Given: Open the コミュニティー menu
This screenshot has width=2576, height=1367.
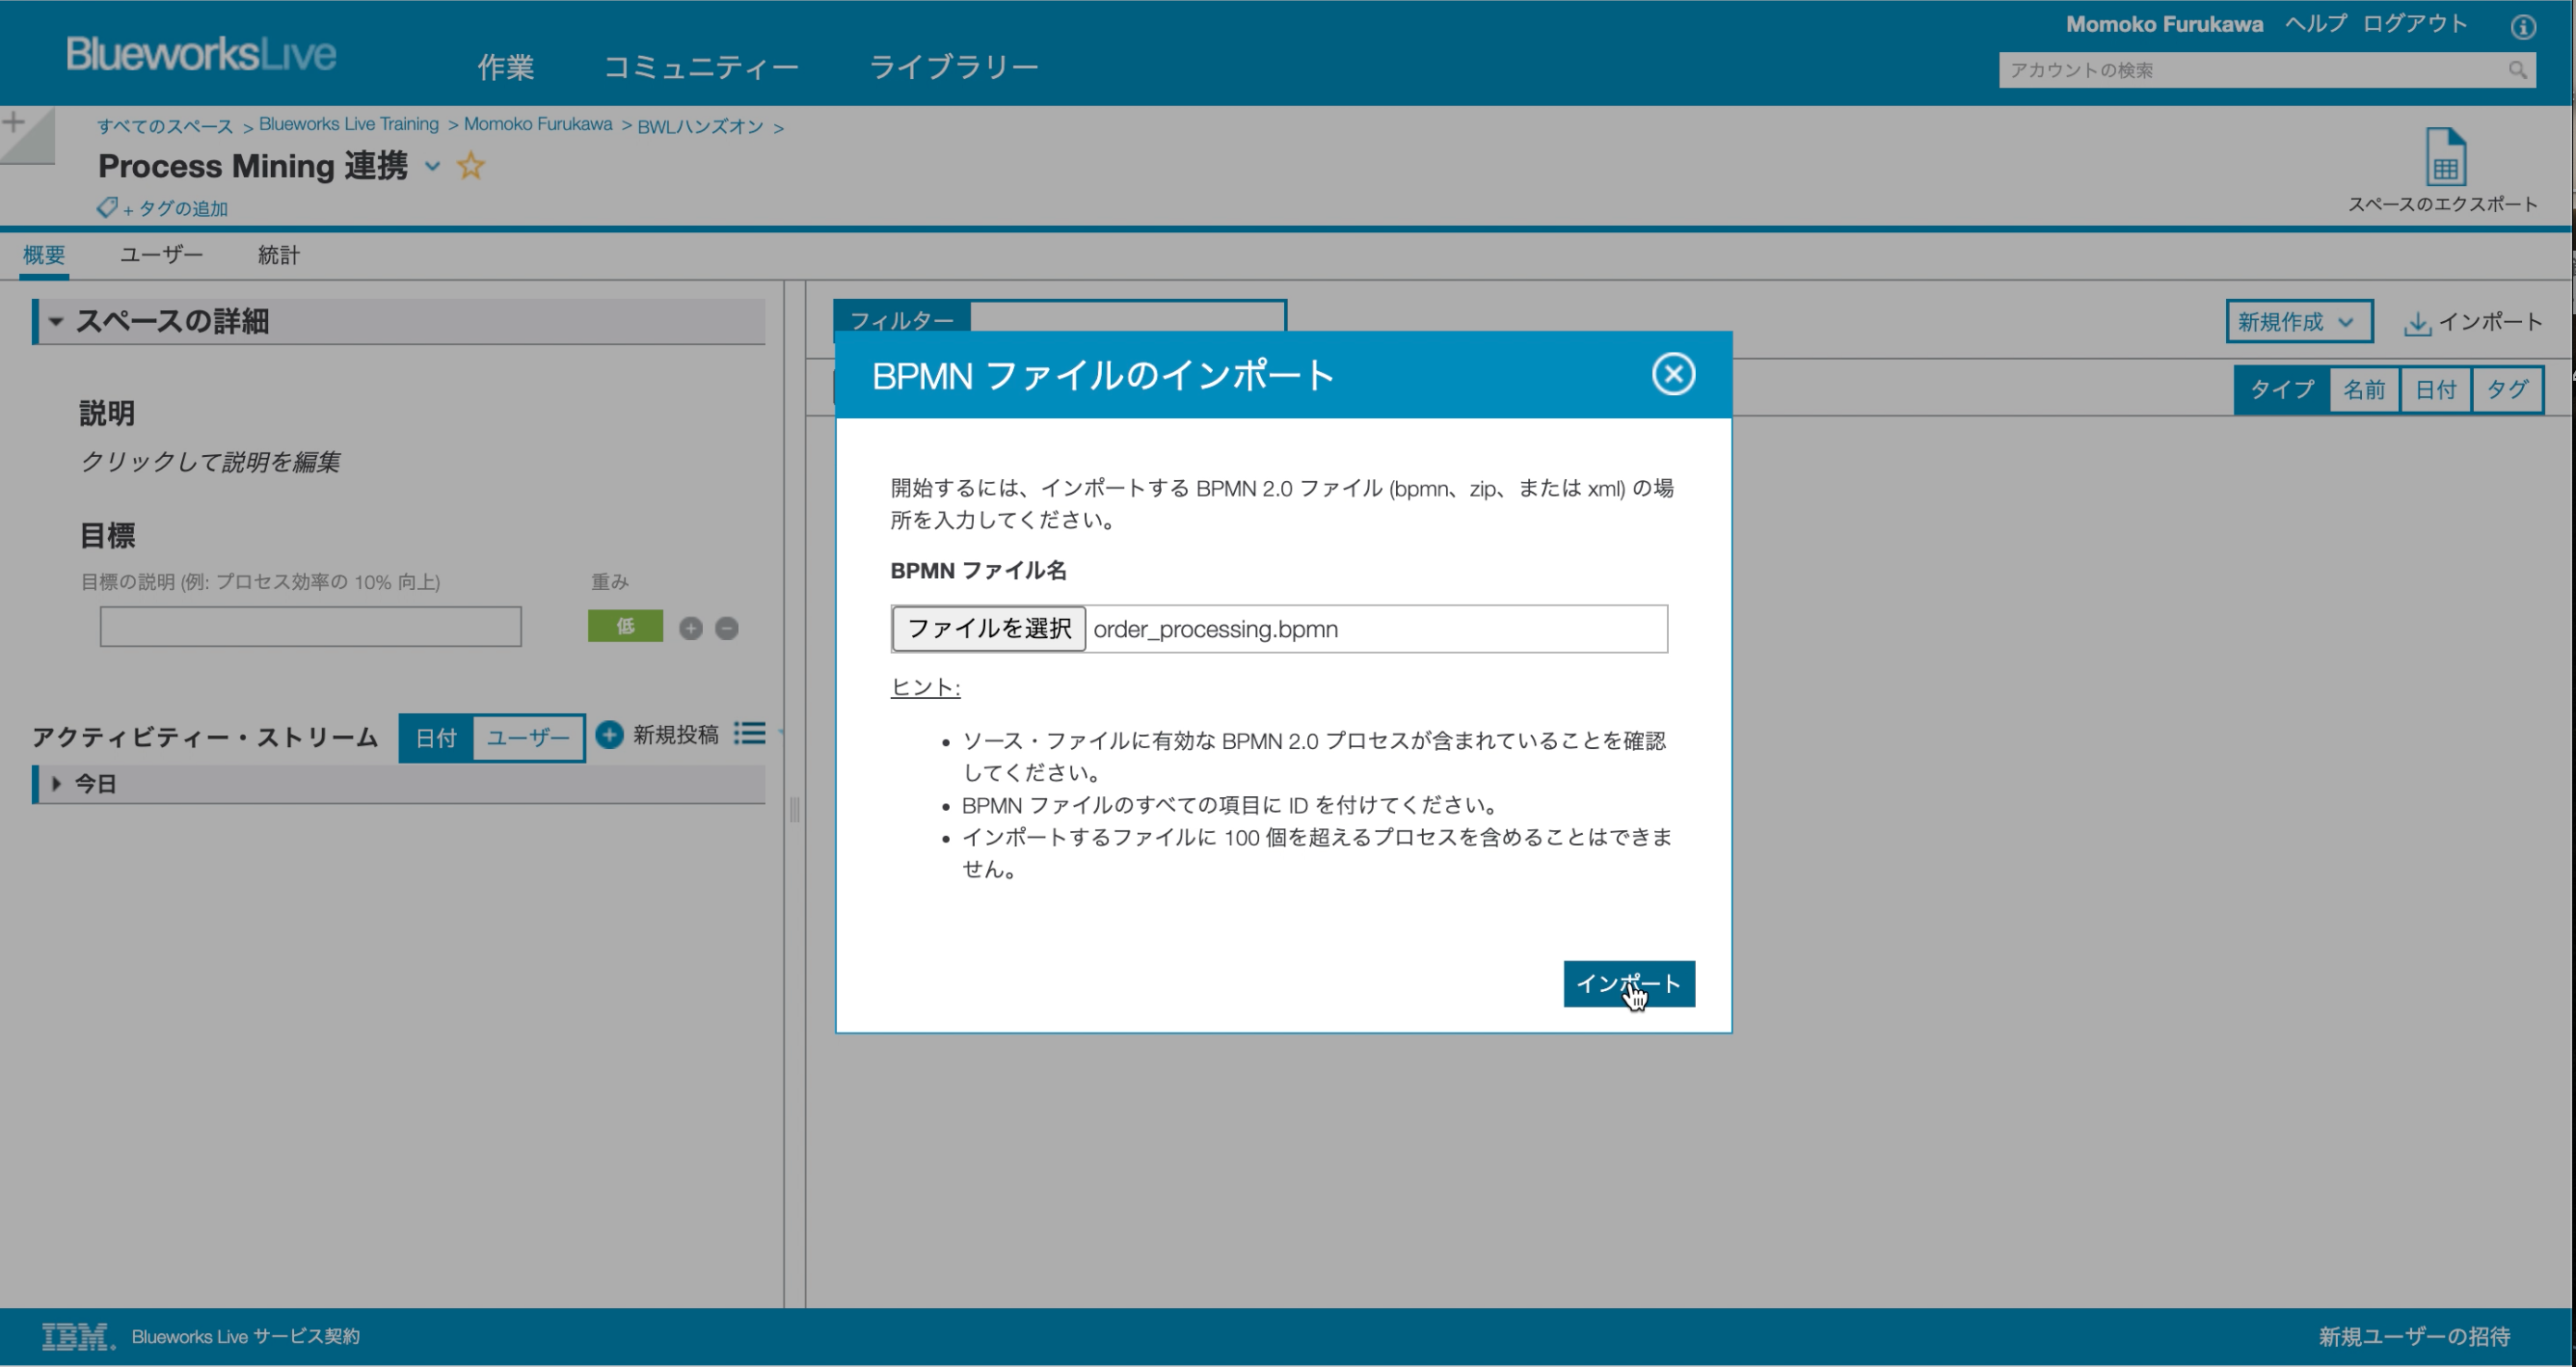Looking at the screenshot, I should [x=701, y=66].
